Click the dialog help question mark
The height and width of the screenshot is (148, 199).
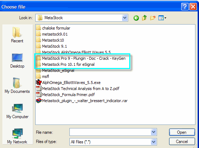point(185,6)
